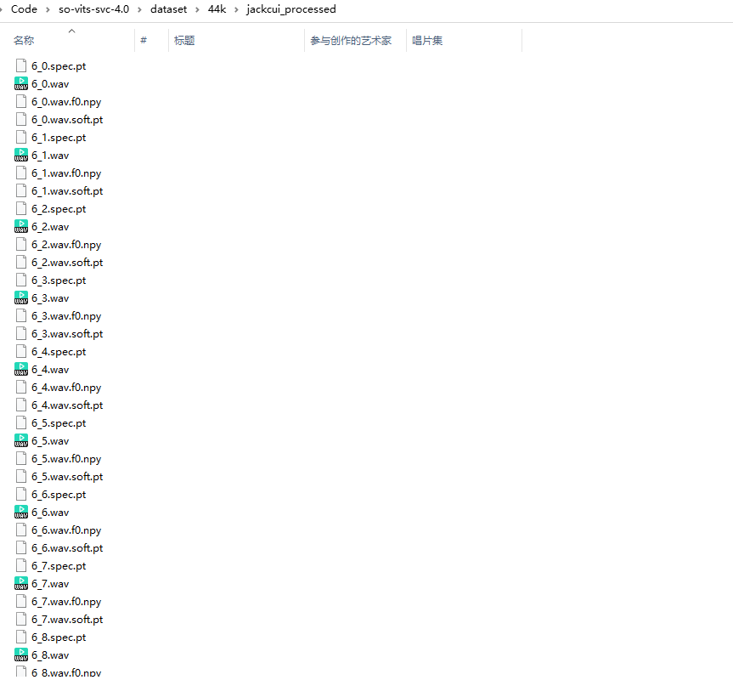The width and height of the screenshot is (733, 680).
Task: Click the file icon of 6_5.wav.soft.pt
Action: tap(21, 477)
